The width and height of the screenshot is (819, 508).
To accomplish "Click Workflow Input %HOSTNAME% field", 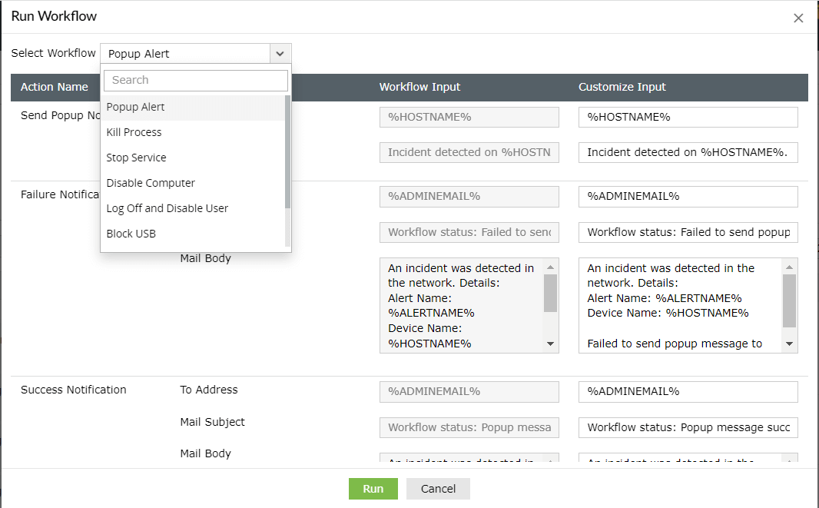I will (469, 117).
